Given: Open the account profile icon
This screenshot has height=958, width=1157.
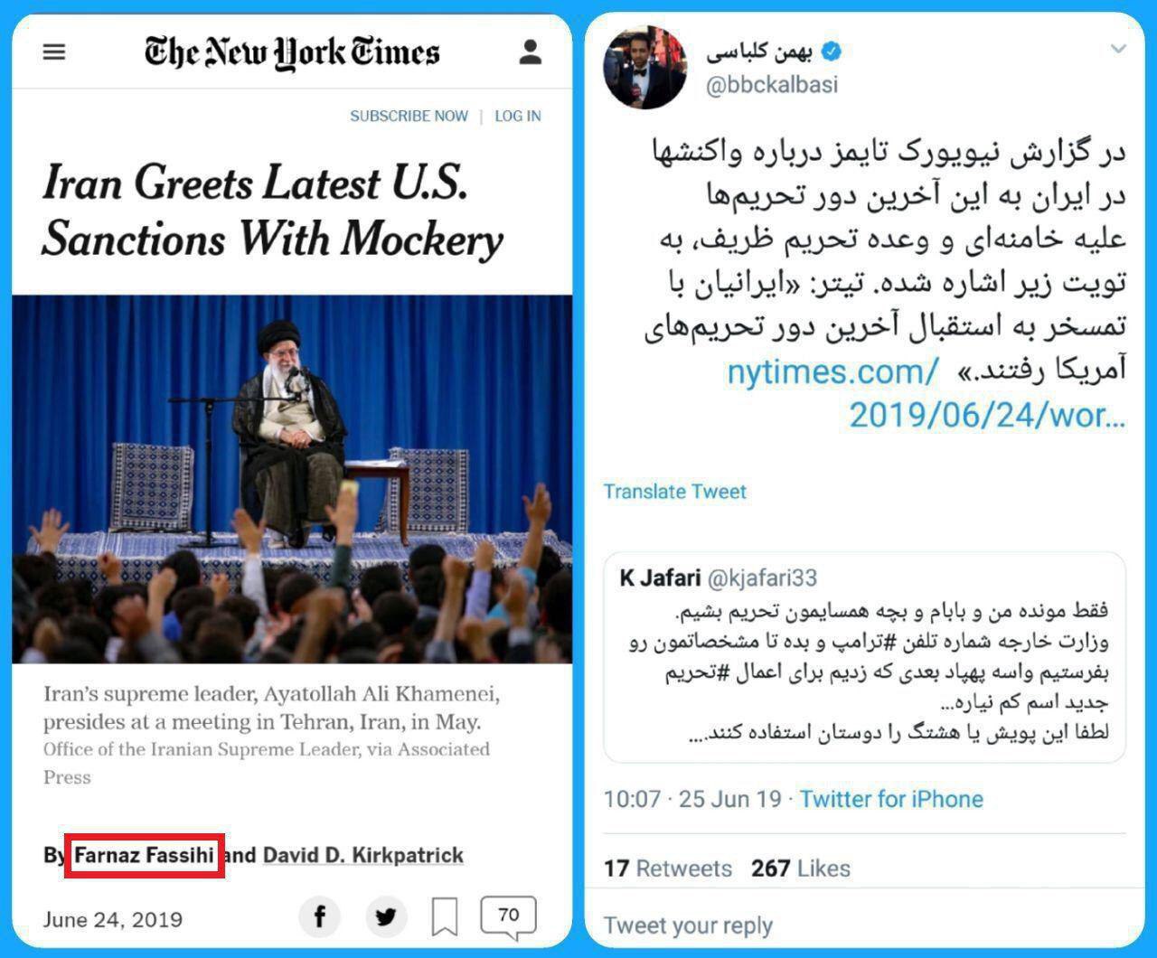Looking at the screenshot, I should 531,52.
